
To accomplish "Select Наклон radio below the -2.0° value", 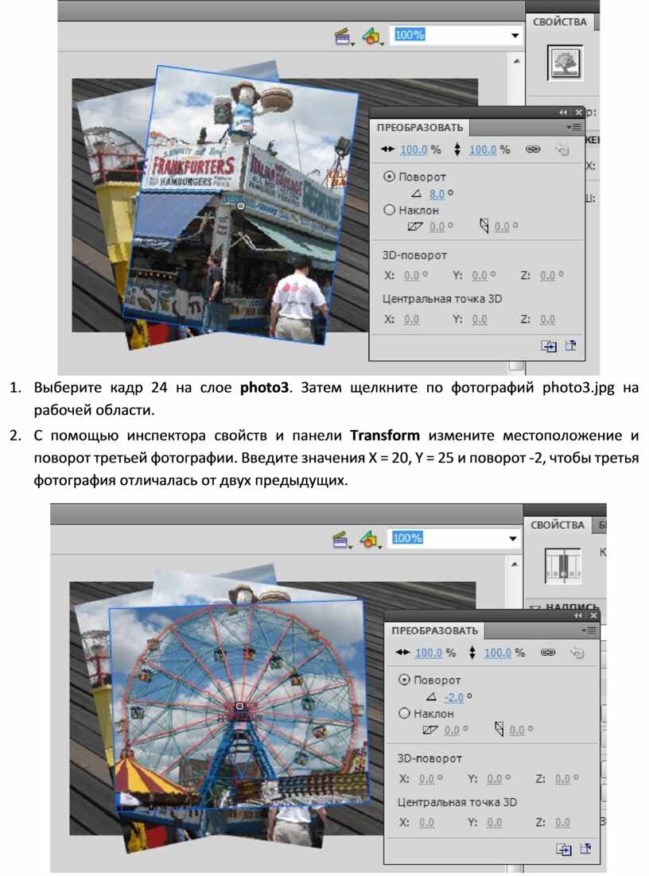I will 404,713.
